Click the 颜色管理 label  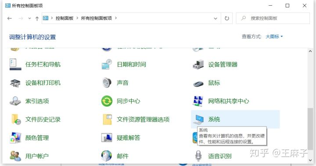pyautogui.click(x=37, y=138)
